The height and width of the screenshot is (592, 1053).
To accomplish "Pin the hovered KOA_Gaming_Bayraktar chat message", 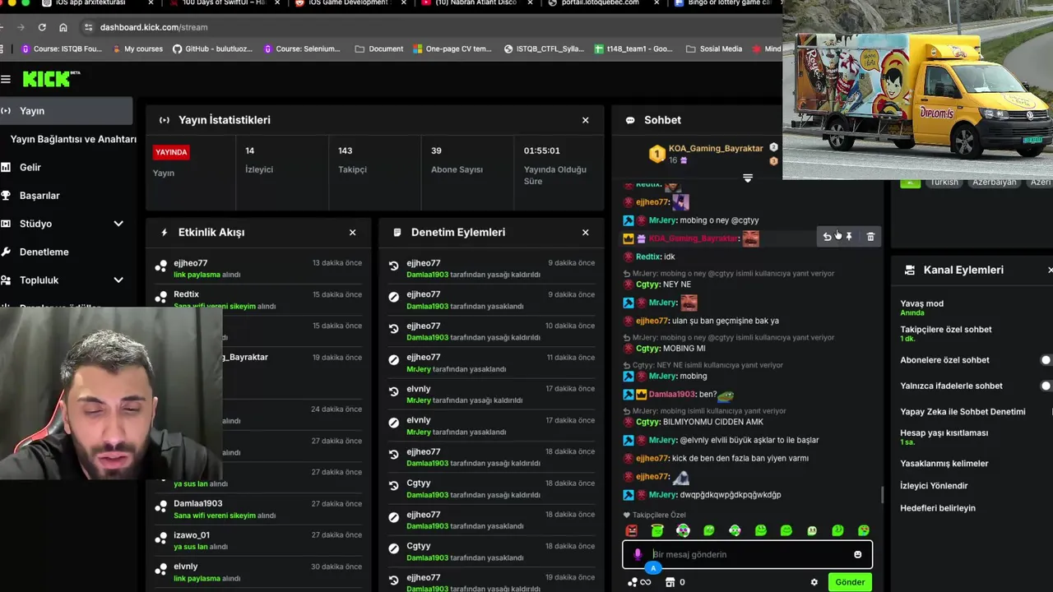I will 849,237.
